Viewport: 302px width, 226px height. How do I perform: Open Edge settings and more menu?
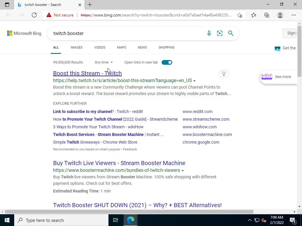point(293,15)
